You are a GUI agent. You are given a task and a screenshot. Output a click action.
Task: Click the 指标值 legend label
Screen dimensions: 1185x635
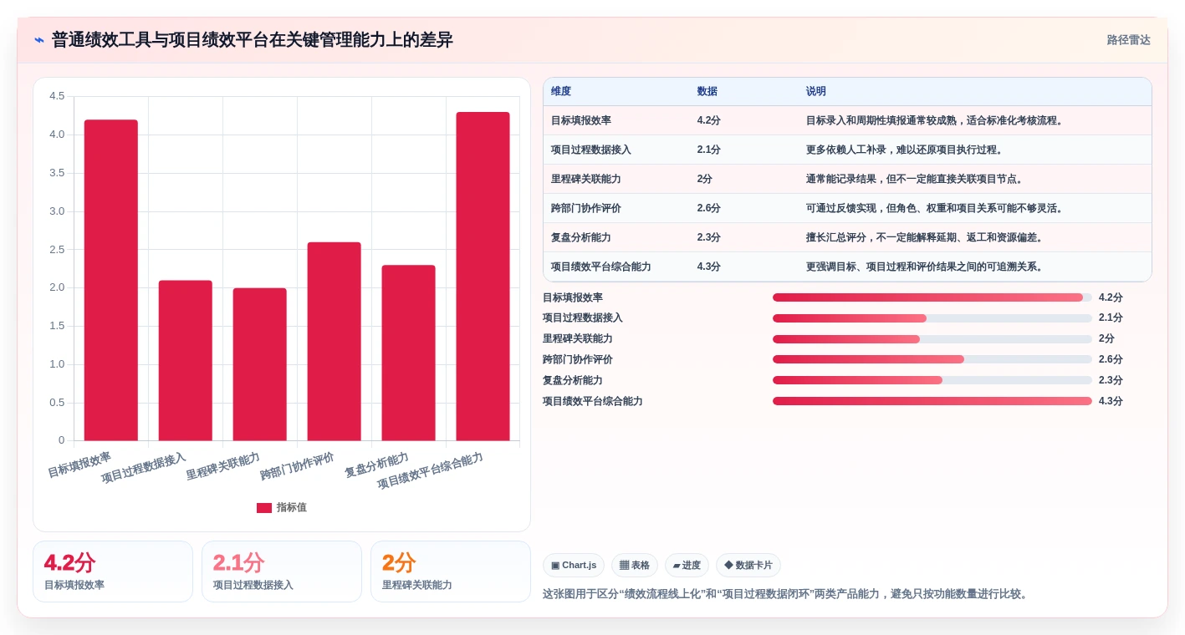(292, 507)
